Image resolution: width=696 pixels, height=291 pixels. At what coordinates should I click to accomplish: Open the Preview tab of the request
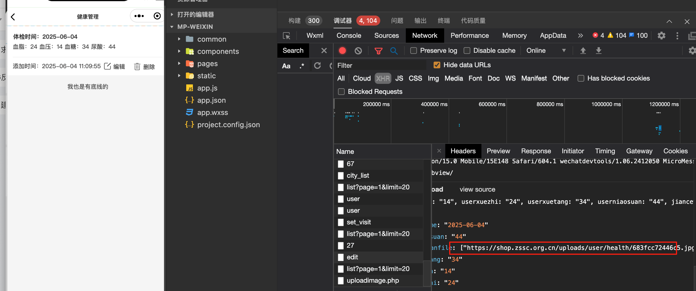(498, 151)
